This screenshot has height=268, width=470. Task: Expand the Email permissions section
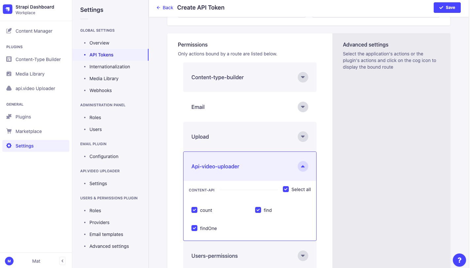click(303, 107)
